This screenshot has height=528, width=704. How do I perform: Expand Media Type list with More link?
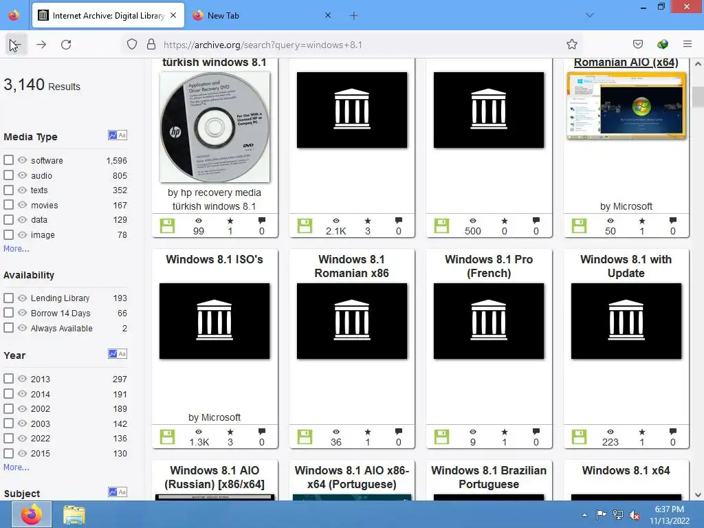pyautogui.click(x=16, y=248)
